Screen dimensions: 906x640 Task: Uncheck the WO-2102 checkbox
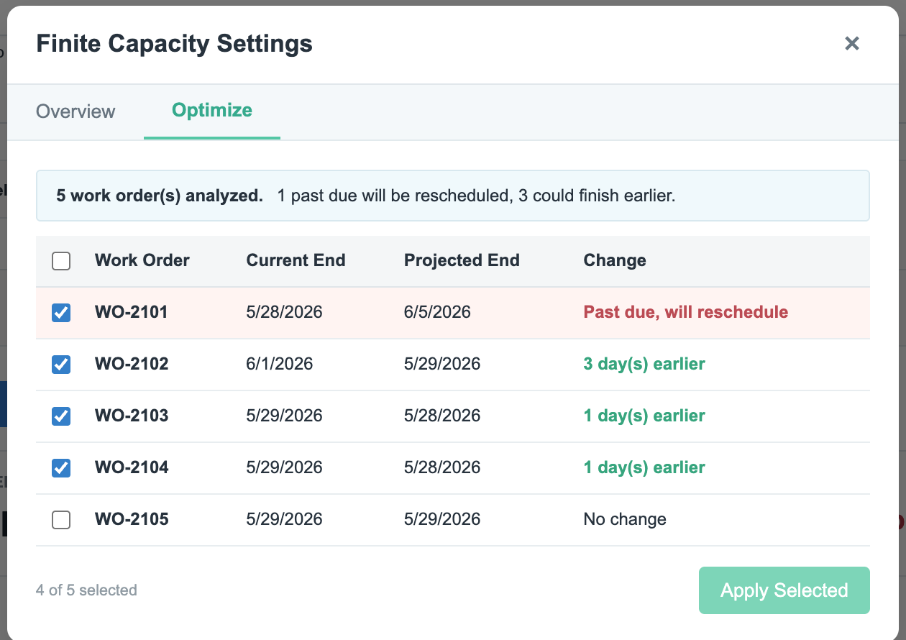click(61, 365)
